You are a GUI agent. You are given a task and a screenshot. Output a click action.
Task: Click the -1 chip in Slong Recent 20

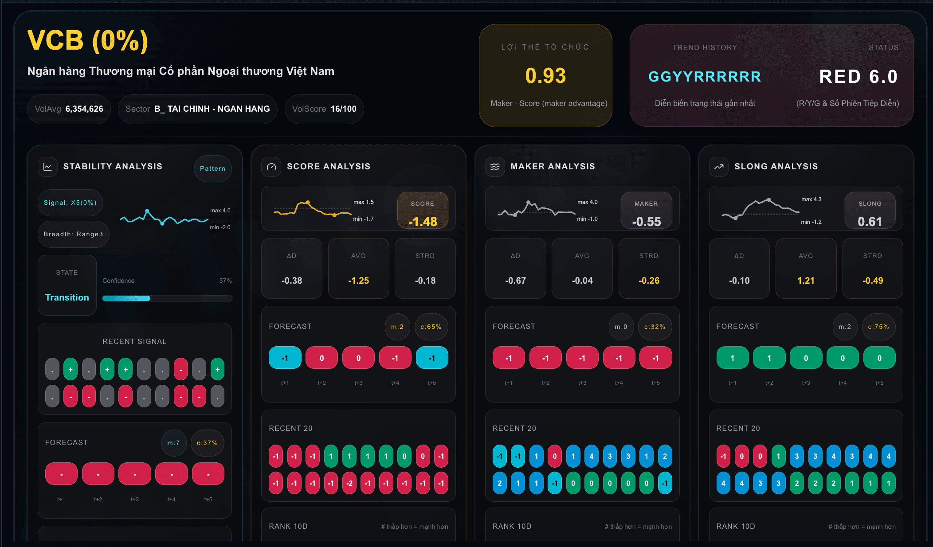(x=724, y=456)
